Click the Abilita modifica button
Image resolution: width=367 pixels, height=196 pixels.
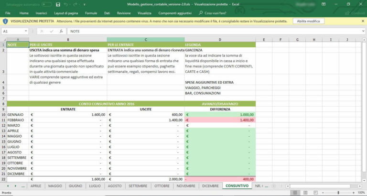tap(308, 21)
